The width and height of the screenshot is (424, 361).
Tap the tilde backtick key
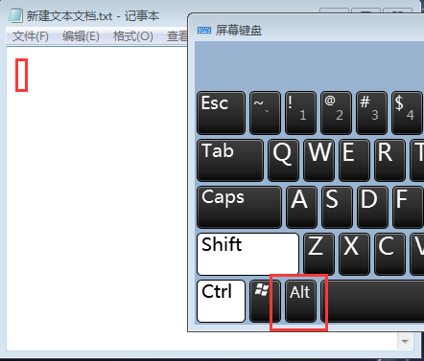265,113
